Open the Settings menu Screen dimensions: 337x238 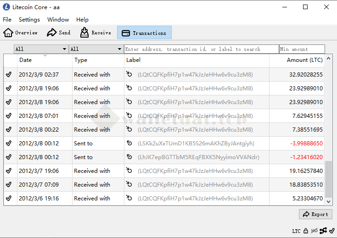pyautogui.click(x=29, y=20)
